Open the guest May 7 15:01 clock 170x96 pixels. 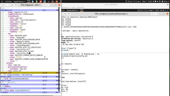[x=154, y=10]
